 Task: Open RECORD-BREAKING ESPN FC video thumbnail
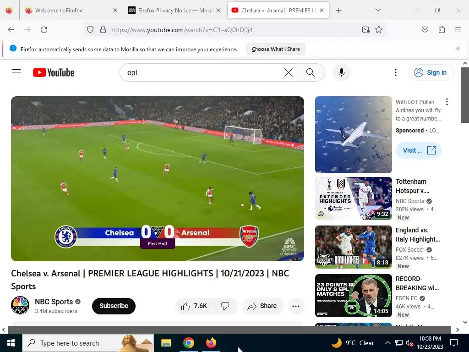pyautogui.click(x=354, y=296)
